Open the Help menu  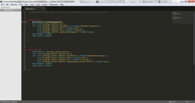(x=62, y=5)
